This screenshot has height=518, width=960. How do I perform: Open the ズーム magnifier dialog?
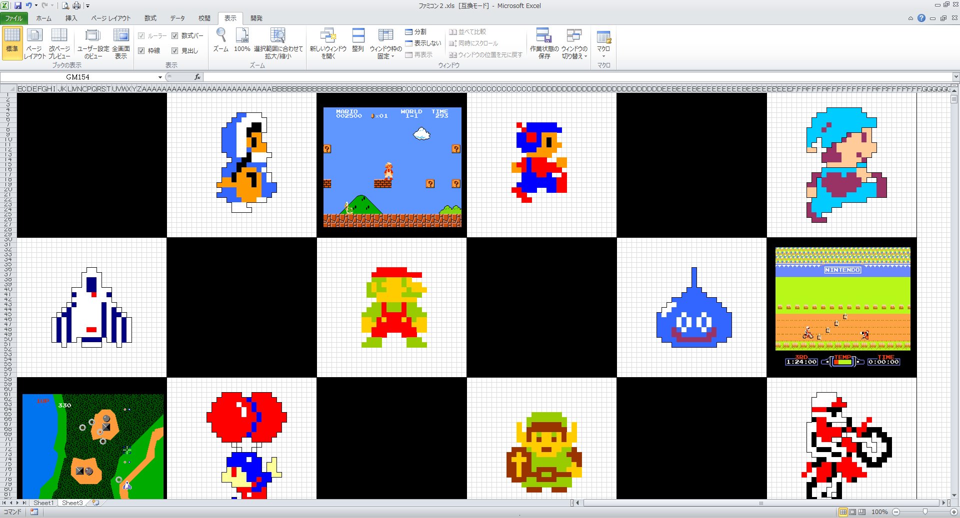(220, 40)
